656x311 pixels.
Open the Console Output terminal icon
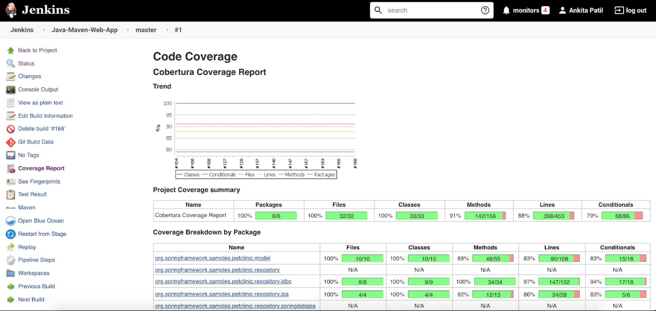10,90
